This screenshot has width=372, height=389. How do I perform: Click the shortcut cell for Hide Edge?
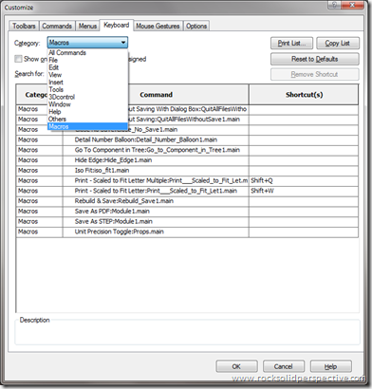(304, 160)
